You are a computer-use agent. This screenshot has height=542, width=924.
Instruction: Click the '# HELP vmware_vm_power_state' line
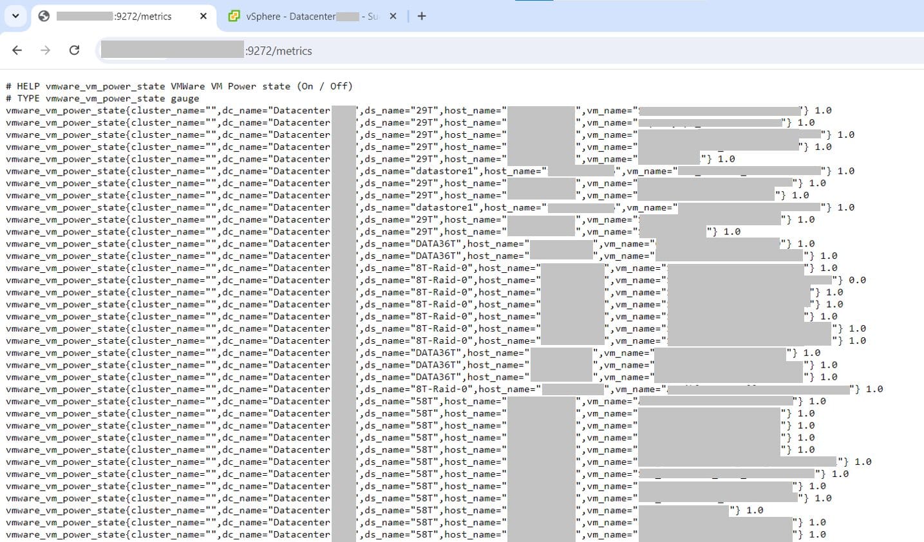[x=179, y=86]
